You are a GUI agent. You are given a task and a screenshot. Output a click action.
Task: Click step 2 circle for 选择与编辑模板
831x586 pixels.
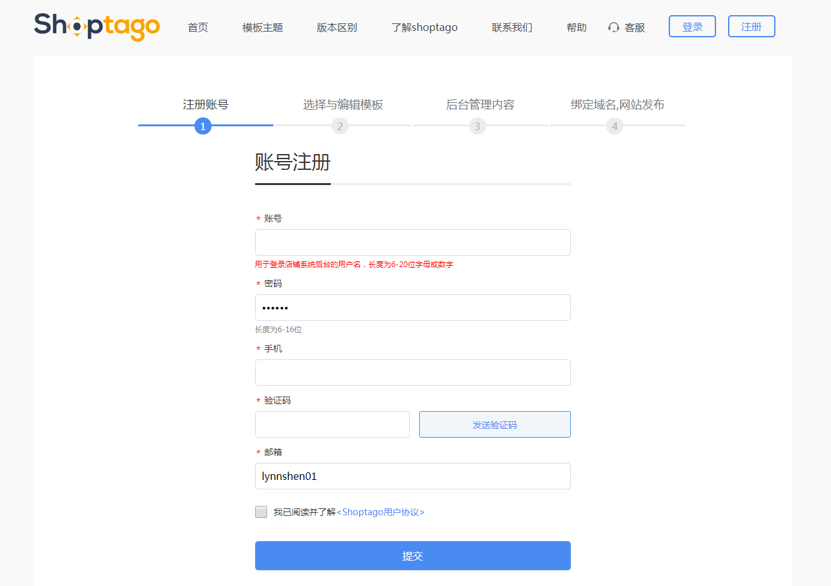[340, 126]
